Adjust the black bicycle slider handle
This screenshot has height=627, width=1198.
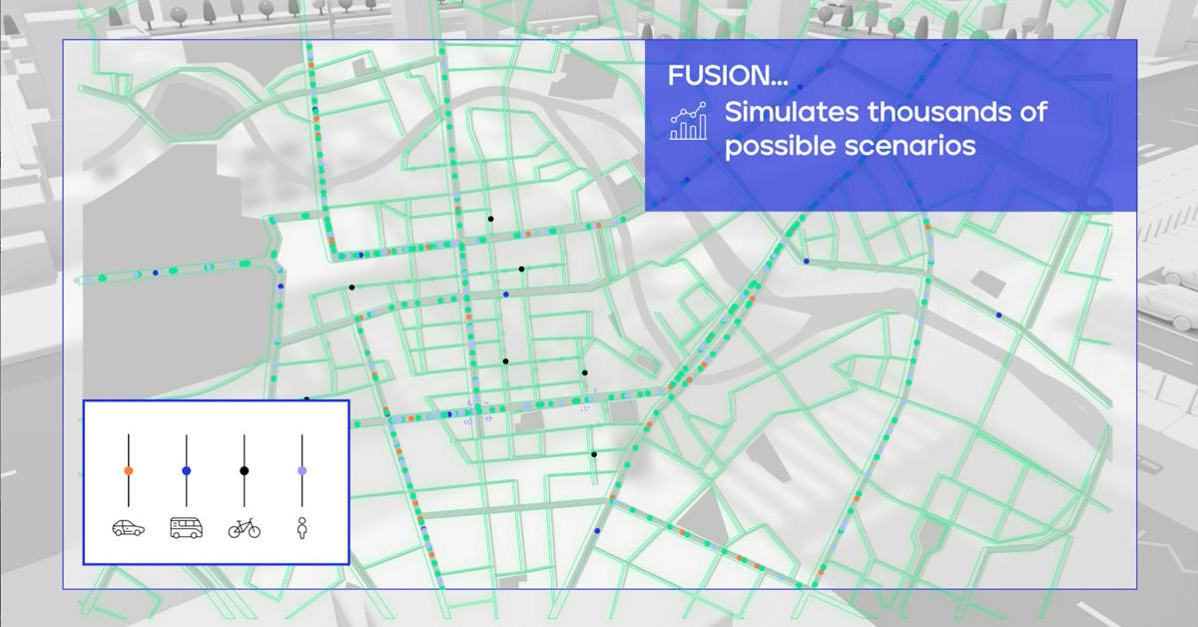[x=245, y=470]
